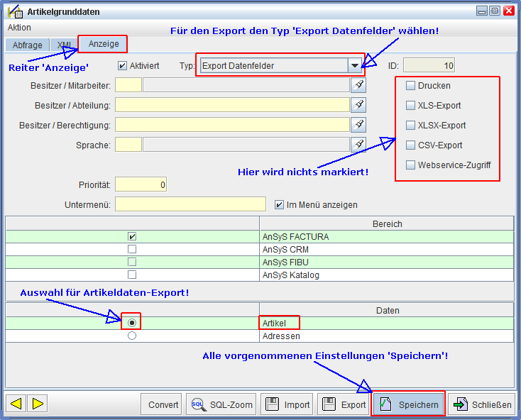Switch to the Abfrage tab
Image resolution: width=521 pixels, height=420 pixels.
[28, 45]
